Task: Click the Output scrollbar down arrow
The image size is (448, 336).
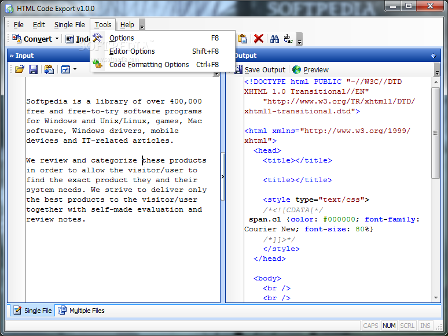Action: (436, 298)
